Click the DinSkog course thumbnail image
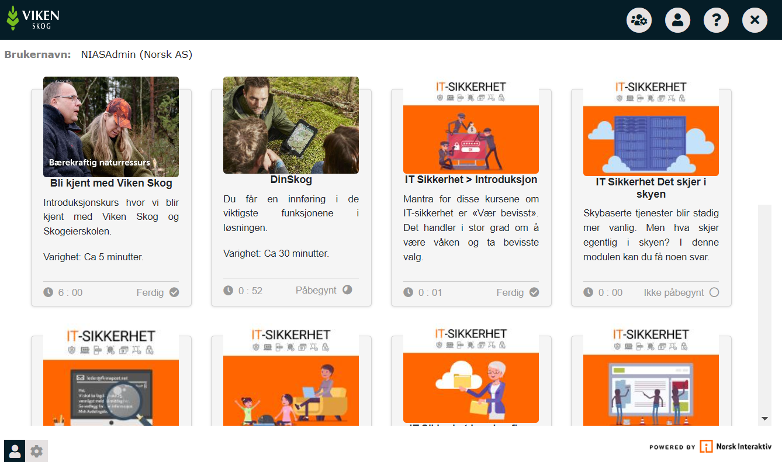 [291, 125]
